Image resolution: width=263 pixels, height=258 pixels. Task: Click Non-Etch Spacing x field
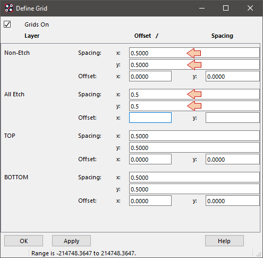[x=194, y=53]
